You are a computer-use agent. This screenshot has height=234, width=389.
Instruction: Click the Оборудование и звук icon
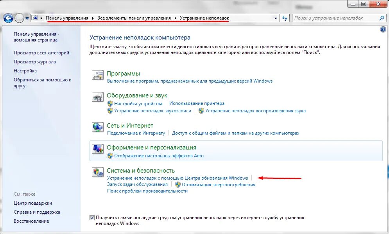(x=98, y=97)
